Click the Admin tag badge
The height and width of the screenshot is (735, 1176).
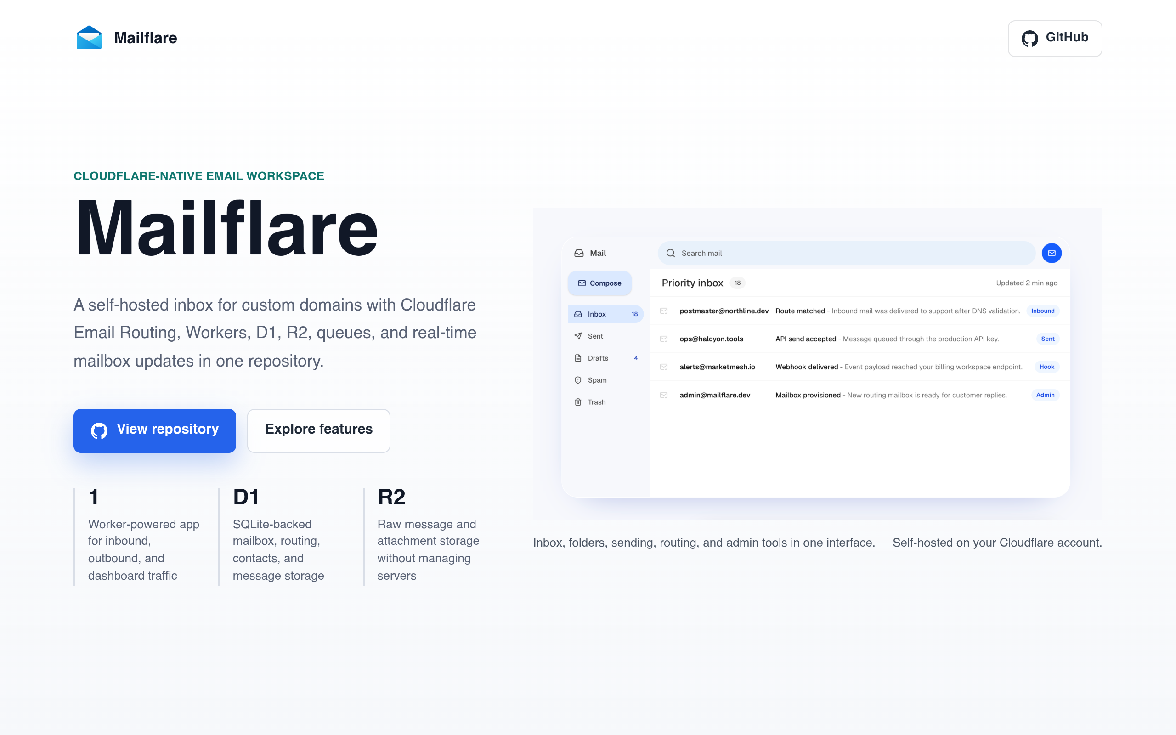click(x=1045, y=395)
